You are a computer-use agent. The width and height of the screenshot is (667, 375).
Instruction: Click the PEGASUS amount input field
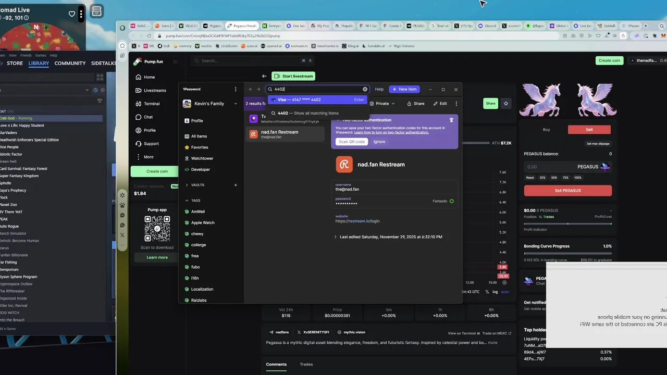click(567, 167)
